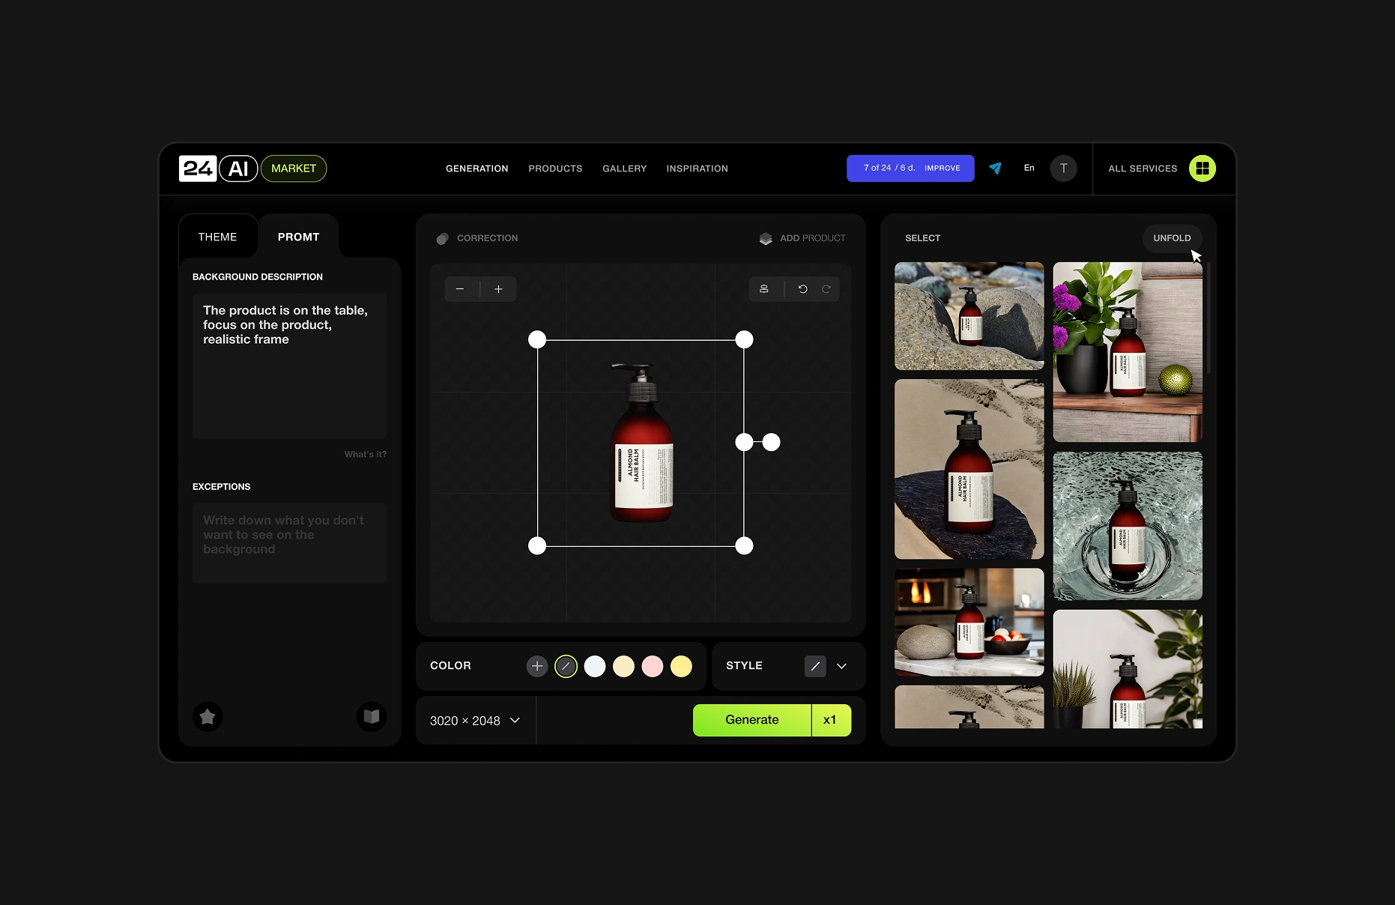This screenshot has height=905, width=1395.
Task: Click the align center icon on canvas
Action: coord(764,289)
